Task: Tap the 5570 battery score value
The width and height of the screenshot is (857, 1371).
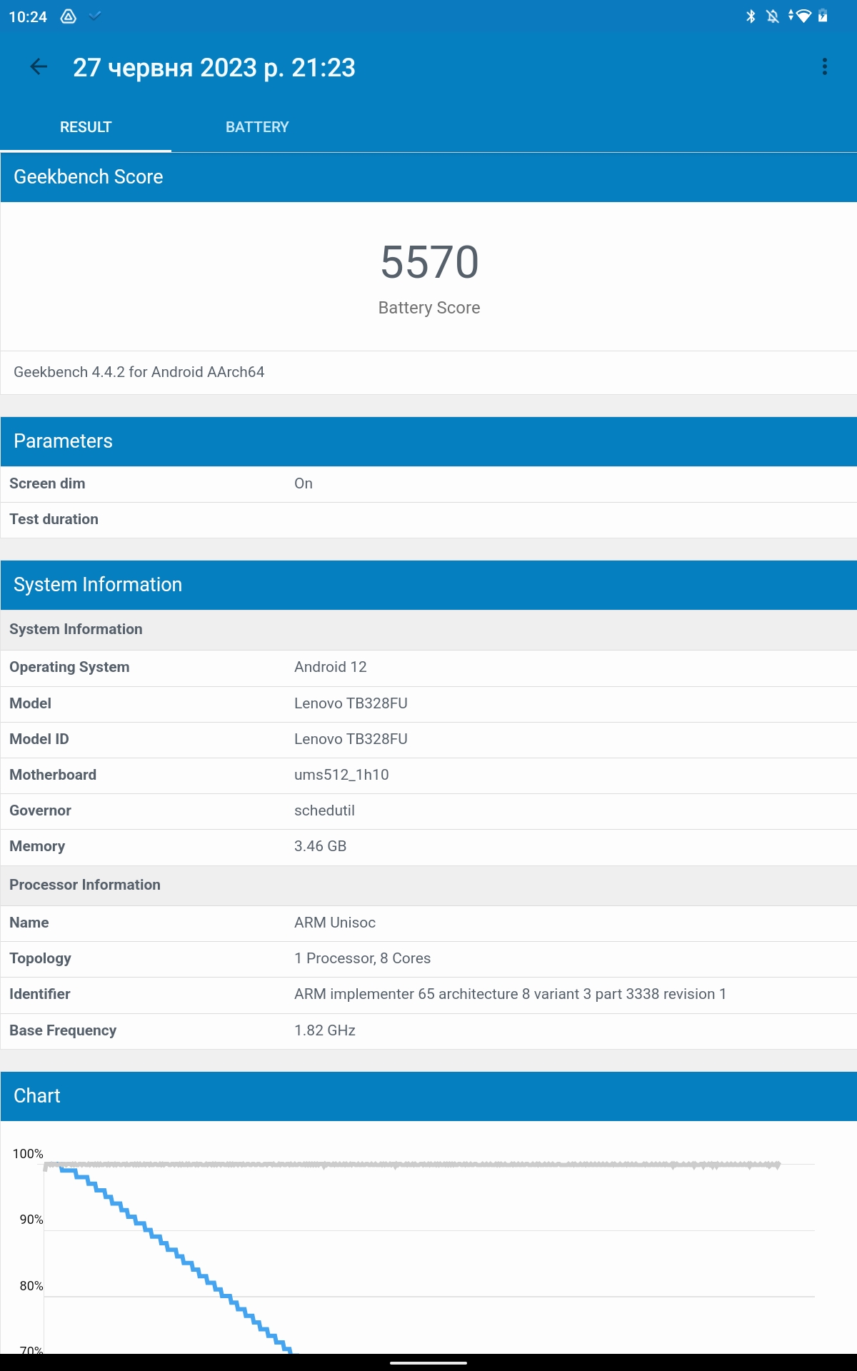Action: point(429,262)
